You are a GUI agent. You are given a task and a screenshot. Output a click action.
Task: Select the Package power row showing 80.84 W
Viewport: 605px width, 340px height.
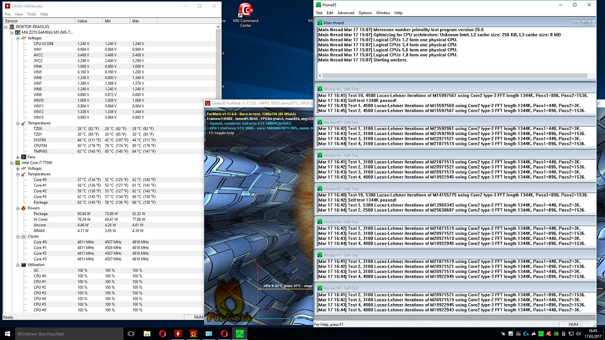pyautogui.click(x=110, y=213)
